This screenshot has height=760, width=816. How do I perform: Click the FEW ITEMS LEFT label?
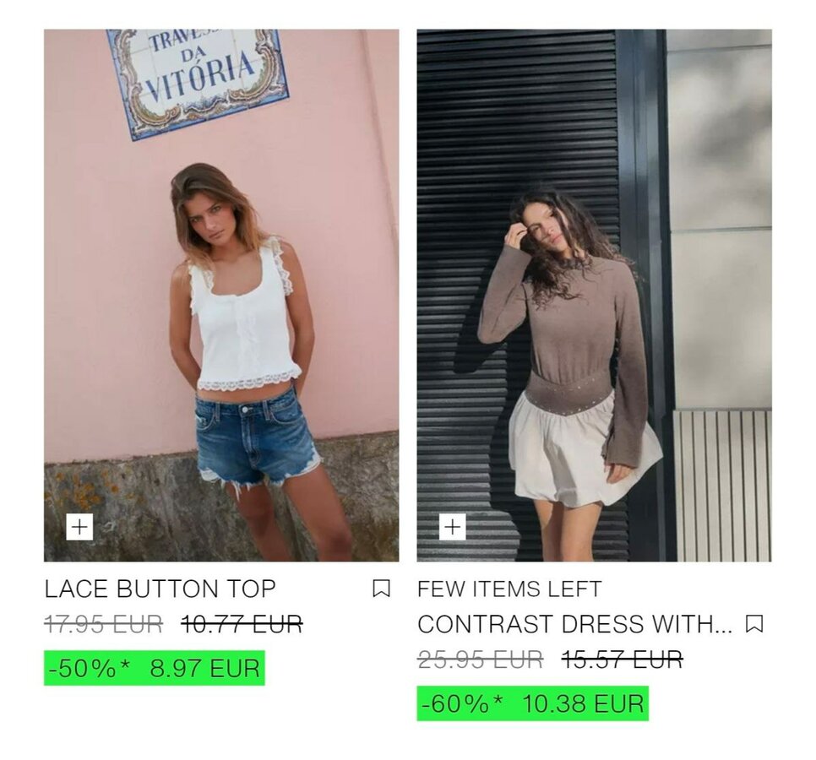point(509,589)
